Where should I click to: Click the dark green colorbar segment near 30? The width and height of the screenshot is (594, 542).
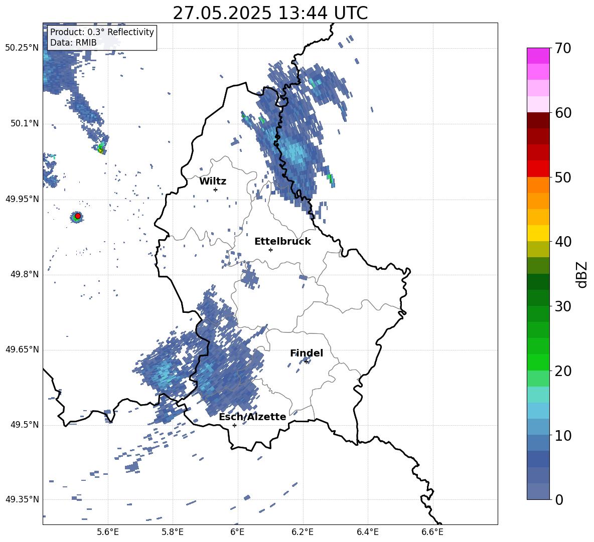[538, 298]
